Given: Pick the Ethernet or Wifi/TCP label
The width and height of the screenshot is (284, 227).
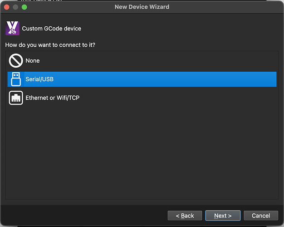Looking at the screenshot, I should click(x=53, y=98).
